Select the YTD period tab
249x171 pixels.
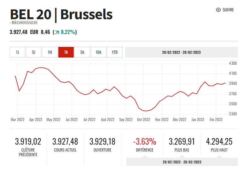[x=115, y=52]
